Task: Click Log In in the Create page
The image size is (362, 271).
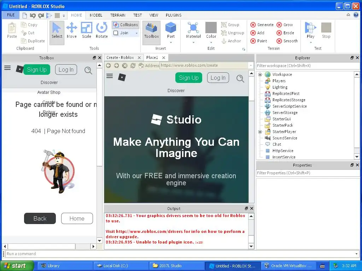Action: pos(218,78)
